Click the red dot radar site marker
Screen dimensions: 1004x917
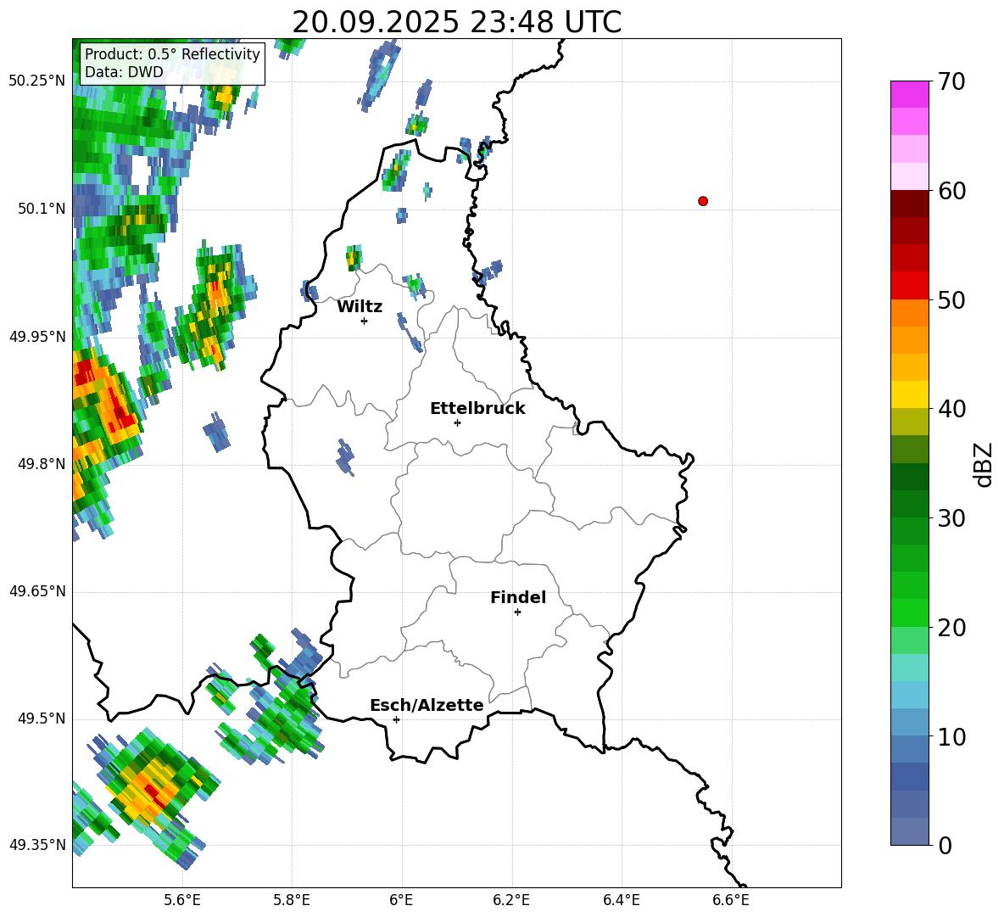tap(703, 201)
